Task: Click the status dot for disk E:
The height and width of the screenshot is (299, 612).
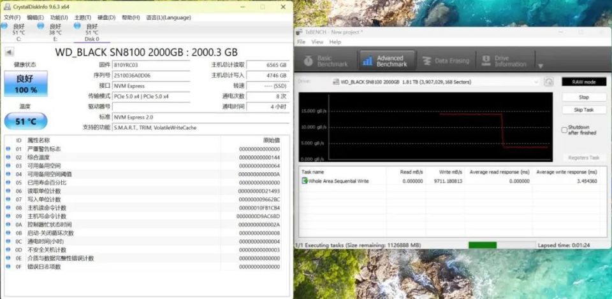Action: tap(41, 25)
